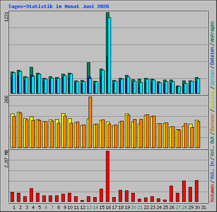Click the tallest red Volumen bar on day 16
The width and height of the screenshot is (217, 212).
[108, 176]
